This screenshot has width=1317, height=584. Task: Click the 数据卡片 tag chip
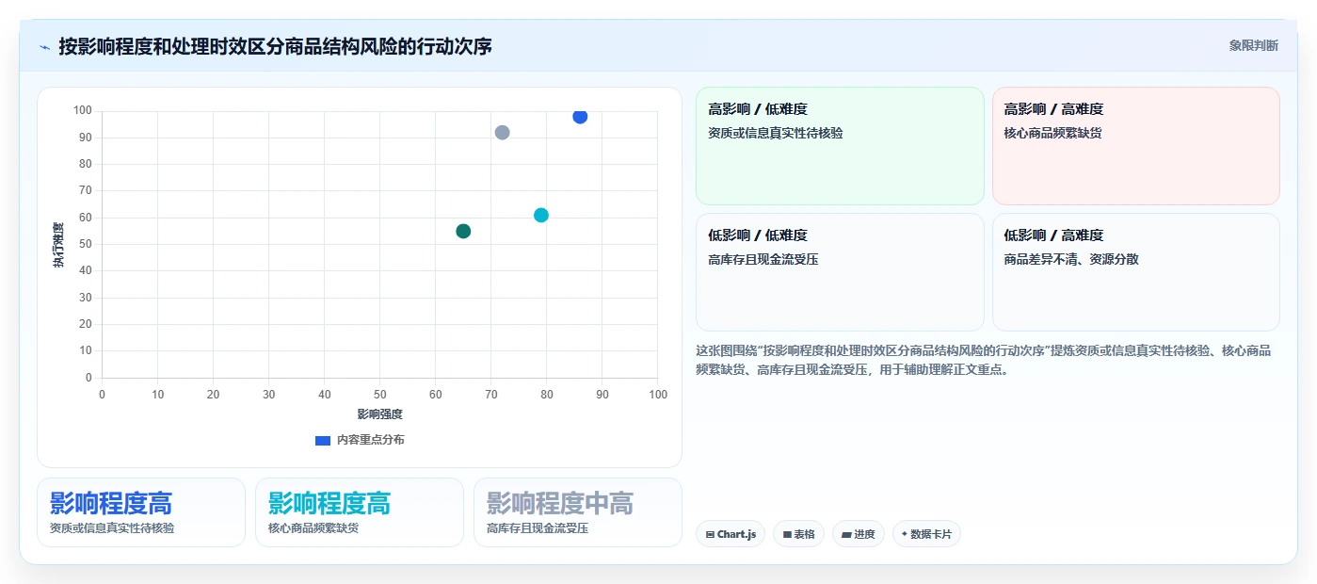pyautogui.click(x=926, y=534)
